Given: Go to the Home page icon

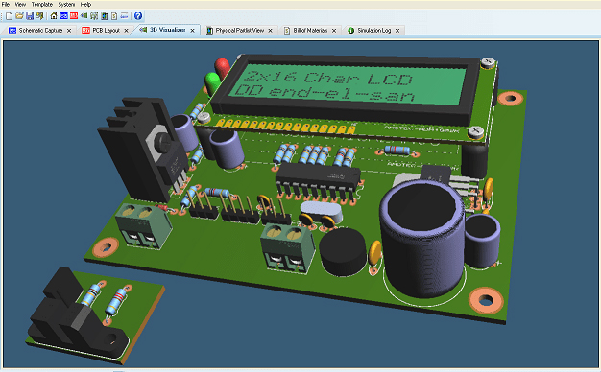Looking at the screenshot, I should pos(54,15).
